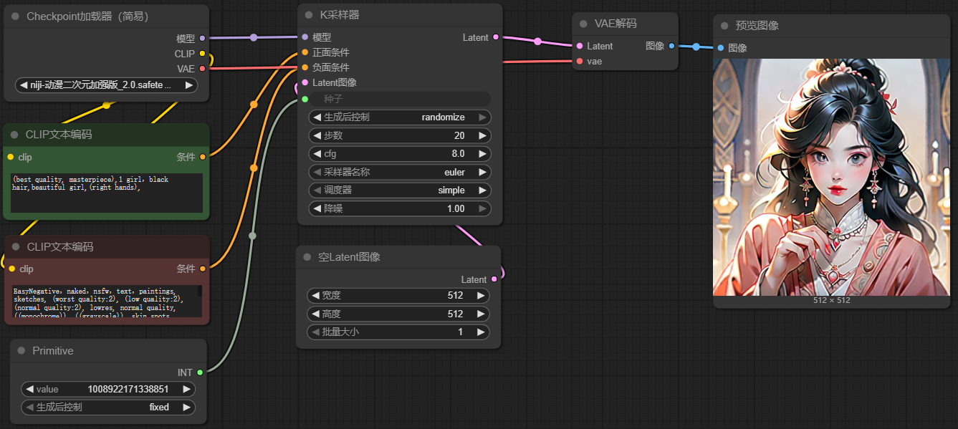The width and height of the screenshot is (958, 429).
Task: Increase 宽度 using its right arrow
Action: coord(482,295)
